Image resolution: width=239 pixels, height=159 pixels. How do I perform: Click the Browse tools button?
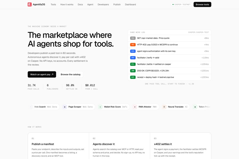point(203,4)
